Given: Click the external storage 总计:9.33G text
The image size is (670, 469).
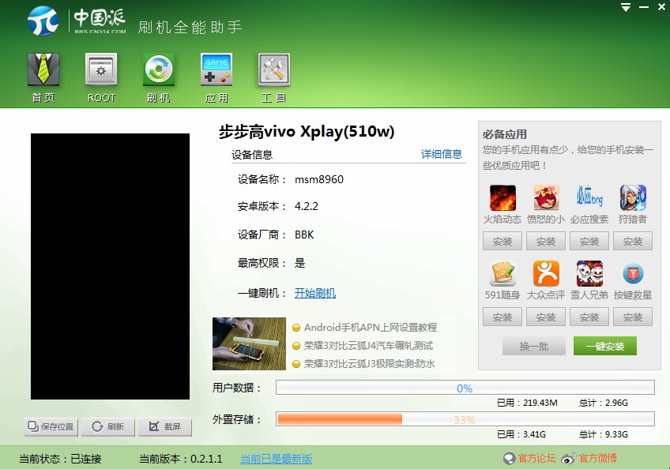Looking at the screenshot, I should pos(604,434).
